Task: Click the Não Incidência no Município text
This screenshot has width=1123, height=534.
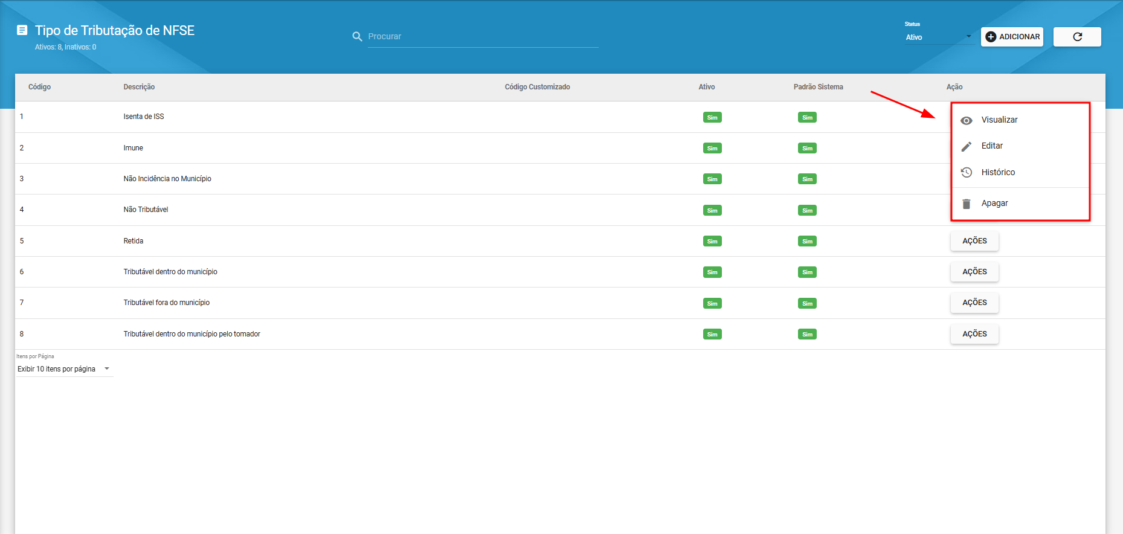Action: (x=167, y=179)
